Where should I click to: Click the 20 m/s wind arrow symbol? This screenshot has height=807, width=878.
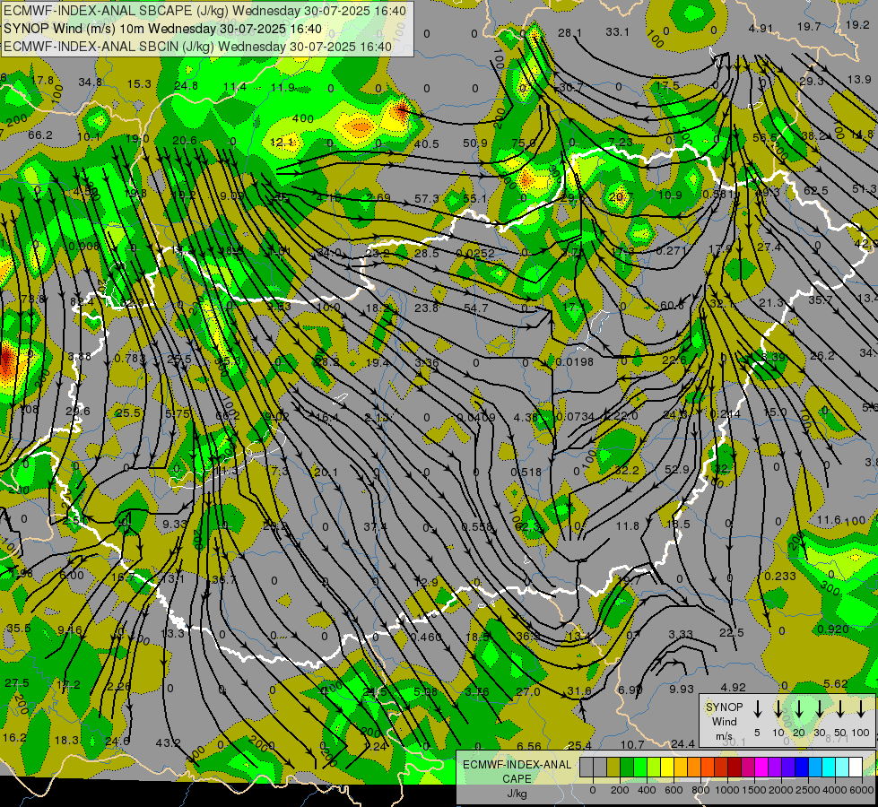click(799, 709)
